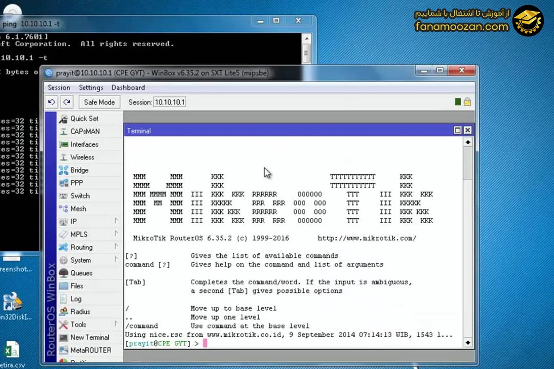Viewport: 554px width, 369px height.
Task: Click the ping command window title bar
Action: (x=157, y=22)
